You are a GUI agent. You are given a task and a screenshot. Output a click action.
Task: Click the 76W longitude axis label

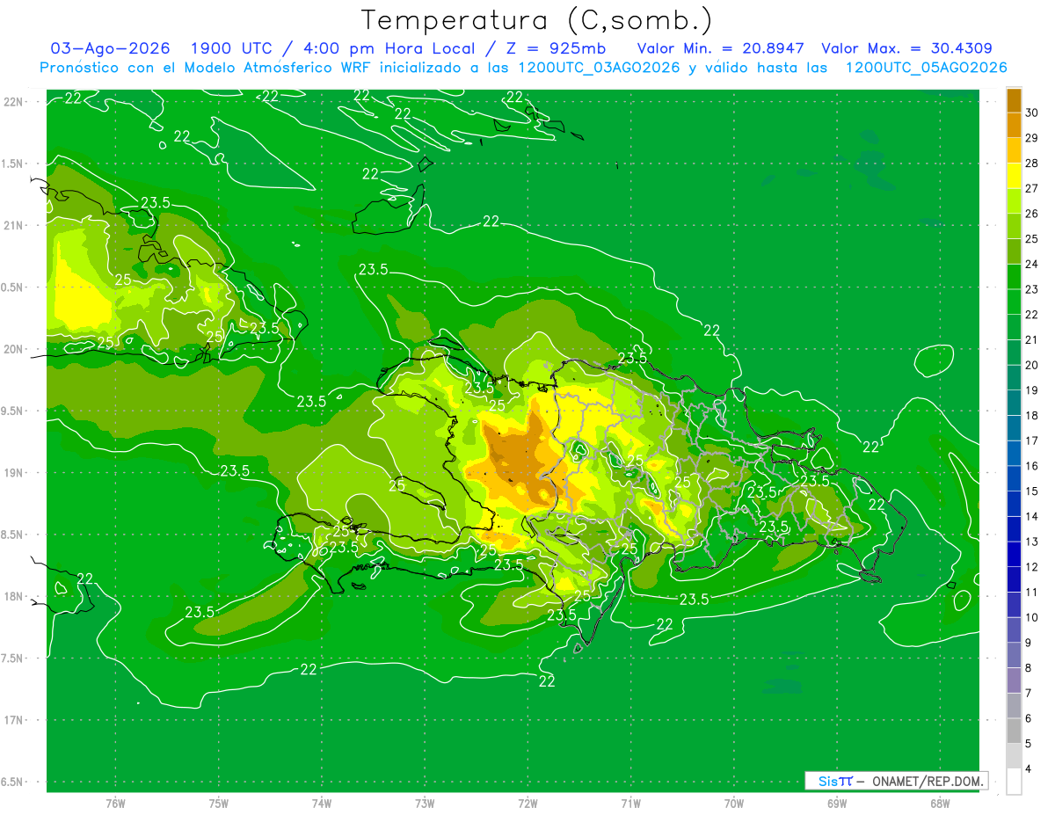115,803
